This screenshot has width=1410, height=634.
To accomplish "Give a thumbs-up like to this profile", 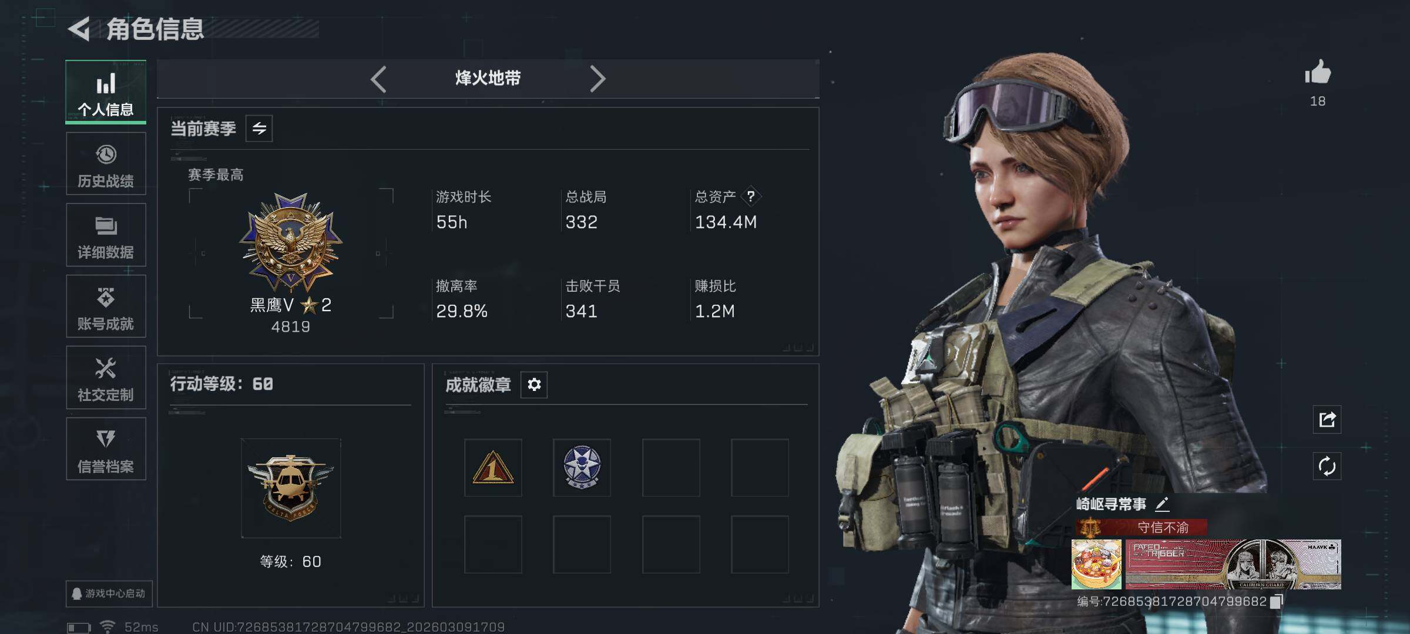I will (x=1318, y=73).
